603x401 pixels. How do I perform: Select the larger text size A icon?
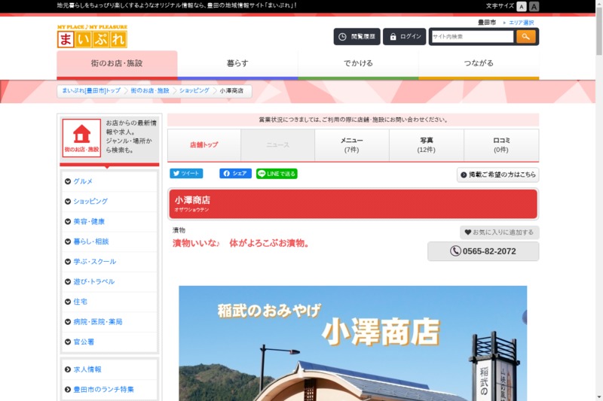point(534,6)
